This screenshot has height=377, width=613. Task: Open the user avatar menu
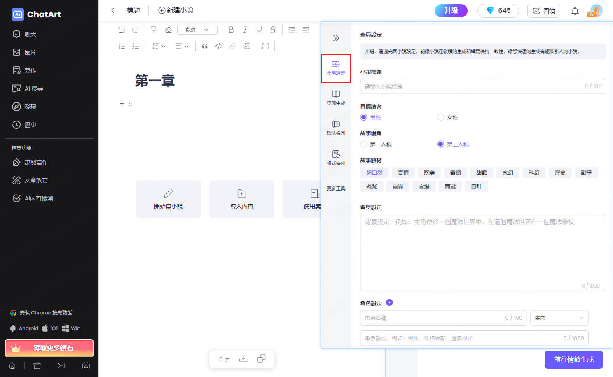(596, 11)
